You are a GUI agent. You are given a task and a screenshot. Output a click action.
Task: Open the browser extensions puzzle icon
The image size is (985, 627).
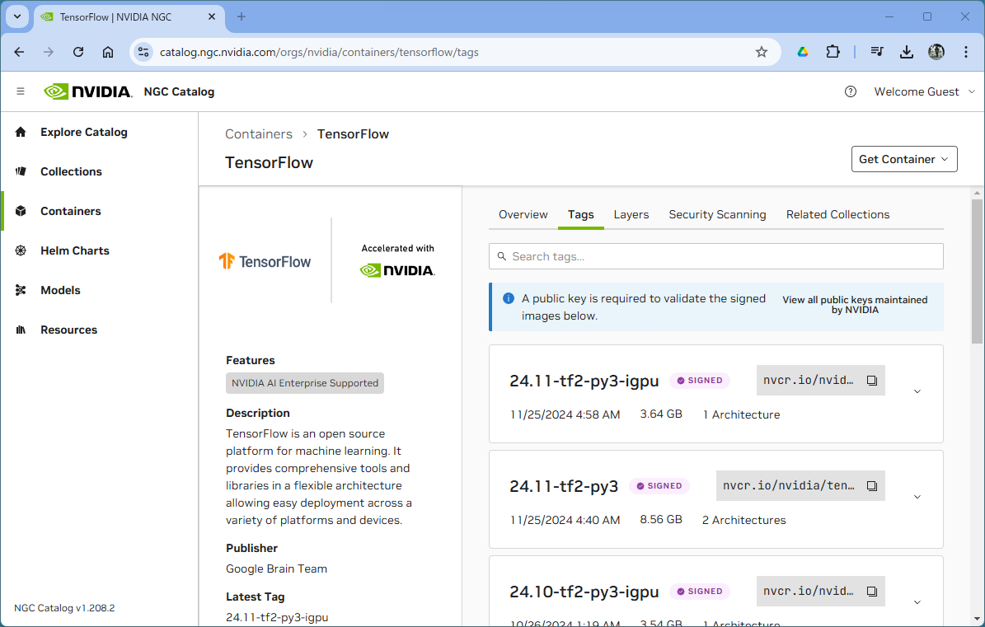[833, 52]
